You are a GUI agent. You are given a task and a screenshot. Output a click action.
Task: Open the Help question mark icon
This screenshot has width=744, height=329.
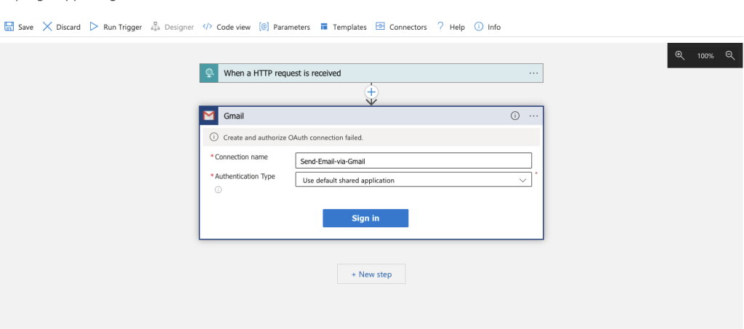[440, 27]
